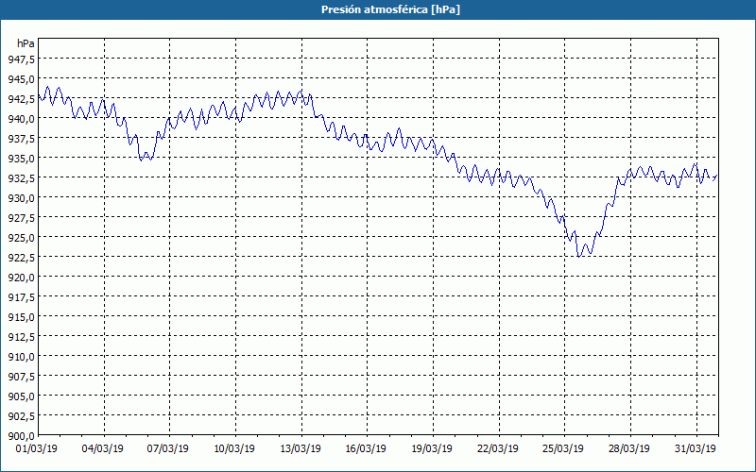Click the 935,0 y-axis label
The height and width of the screenshot is (472, 756).
click(21, 158)
